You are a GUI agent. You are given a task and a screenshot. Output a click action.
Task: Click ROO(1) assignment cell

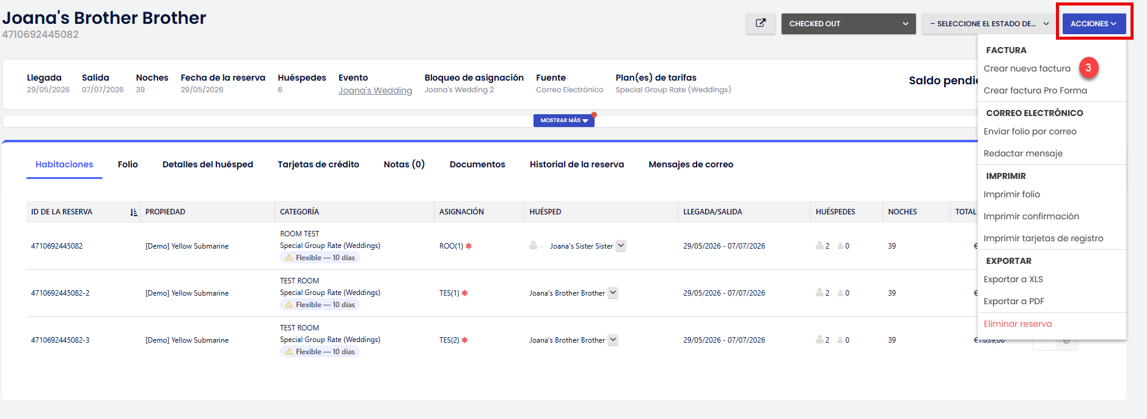451,246
